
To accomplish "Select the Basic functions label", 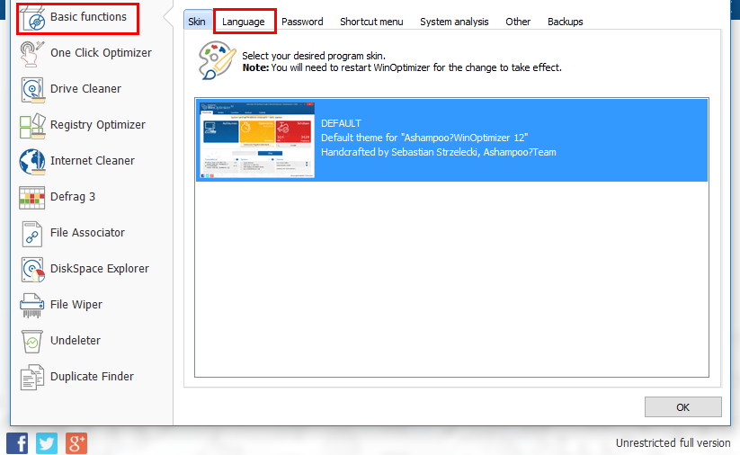I will point(89,17).
